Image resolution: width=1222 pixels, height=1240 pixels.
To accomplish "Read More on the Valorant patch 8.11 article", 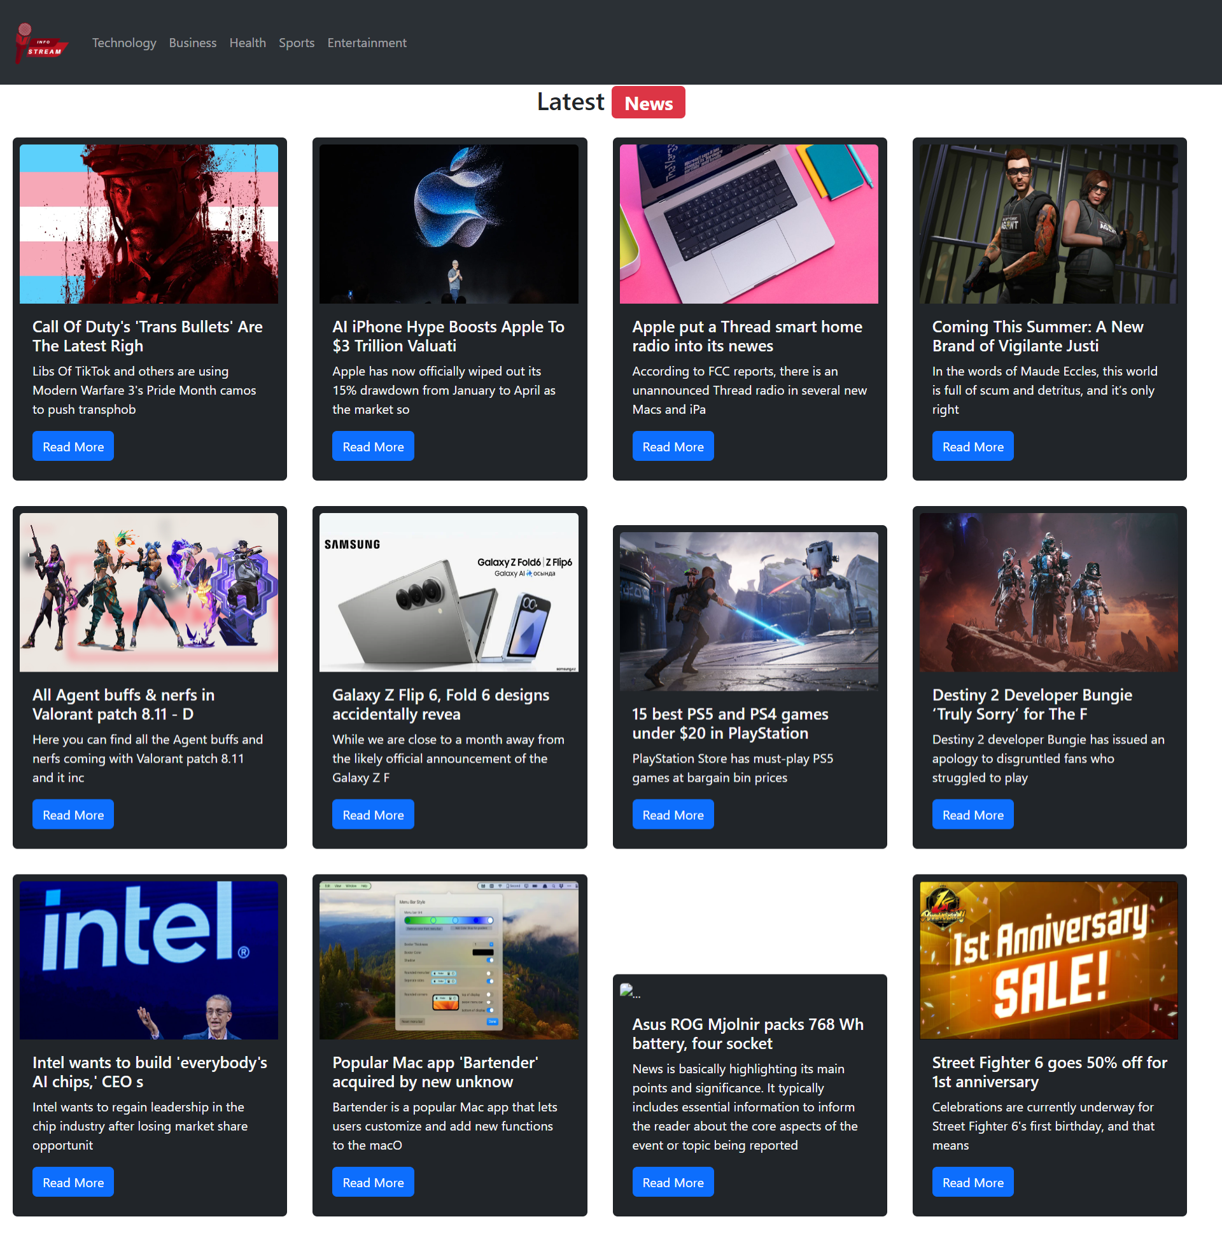I will [73, 815].
